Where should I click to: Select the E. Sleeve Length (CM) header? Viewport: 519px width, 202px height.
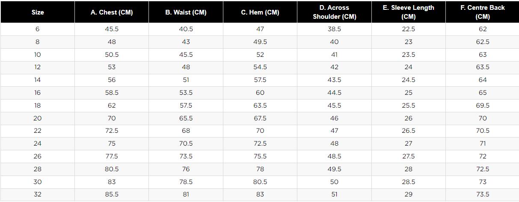409,12
